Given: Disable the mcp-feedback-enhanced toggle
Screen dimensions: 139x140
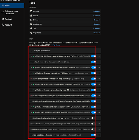Looking at the screenshot, I should 94,135.
